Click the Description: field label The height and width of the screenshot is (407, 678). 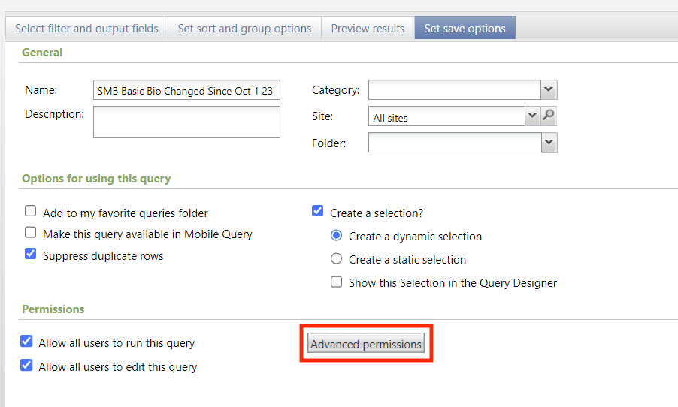tap(54, 114)
